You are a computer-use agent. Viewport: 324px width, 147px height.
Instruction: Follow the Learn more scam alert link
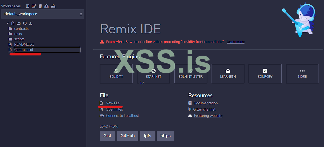point(236,42)
